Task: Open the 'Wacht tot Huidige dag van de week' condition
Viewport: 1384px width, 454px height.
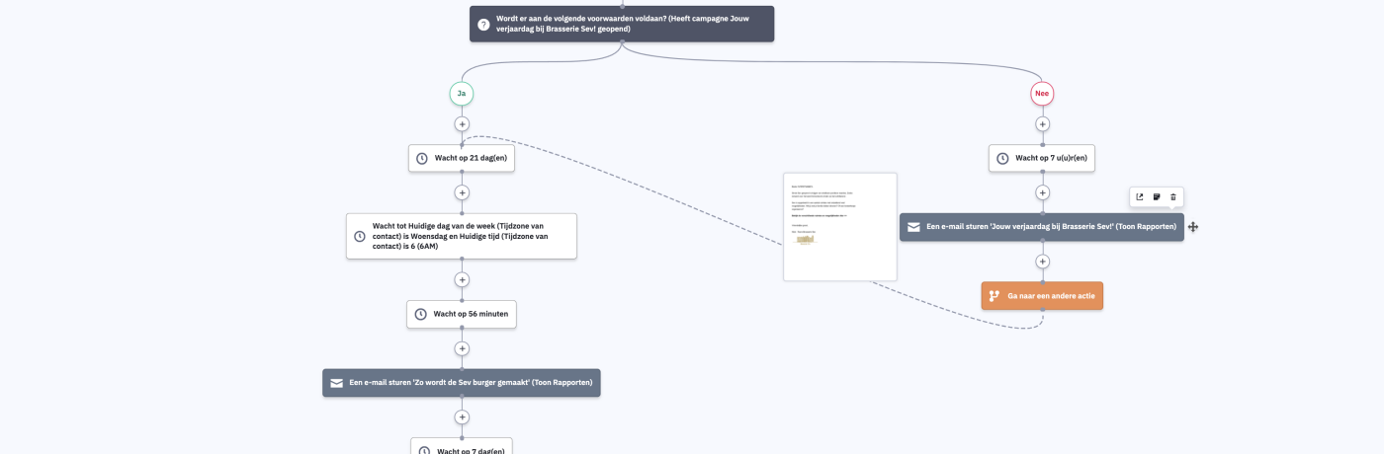Action: click(462, 236)
